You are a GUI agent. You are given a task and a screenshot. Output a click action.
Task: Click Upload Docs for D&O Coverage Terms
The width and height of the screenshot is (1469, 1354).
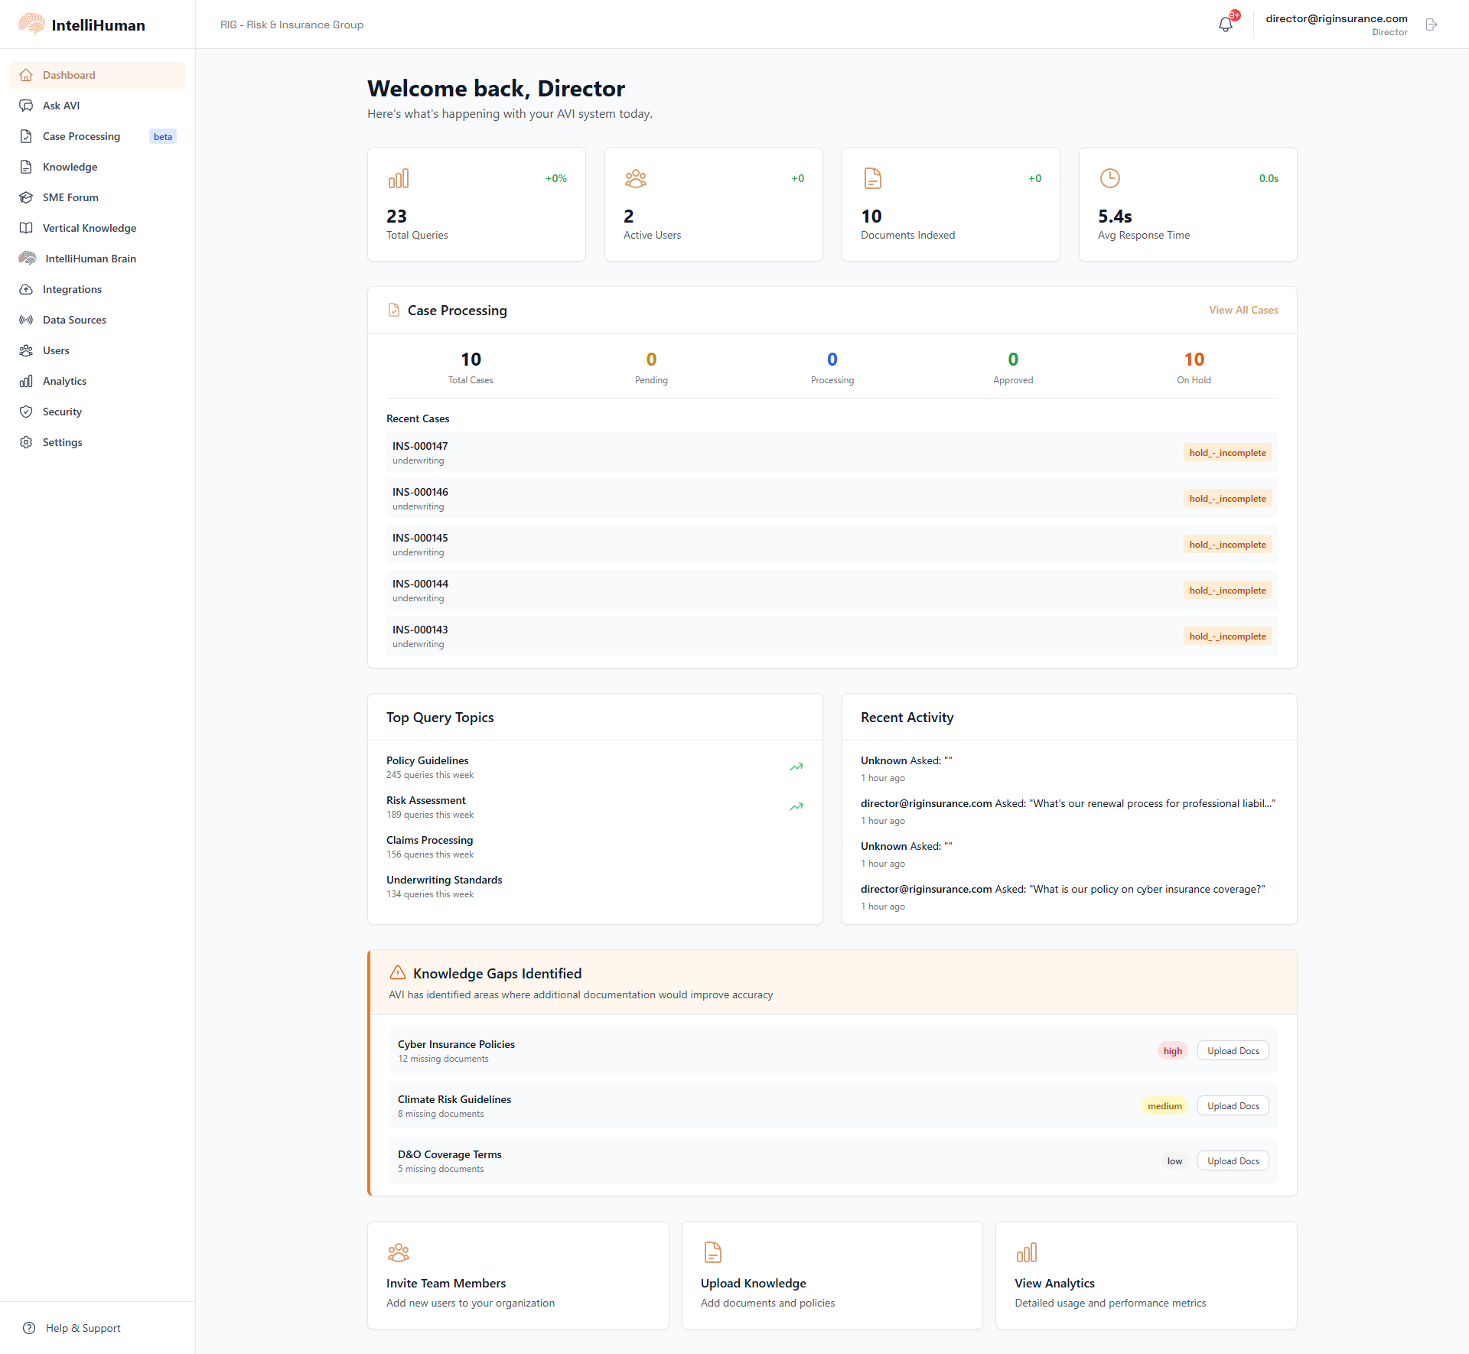pyautogui.click(x=1233, y=1161)
